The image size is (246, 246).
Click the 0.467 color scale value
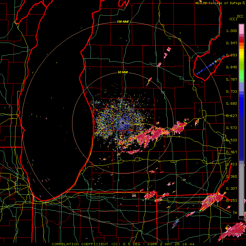[x=232, y=152]
